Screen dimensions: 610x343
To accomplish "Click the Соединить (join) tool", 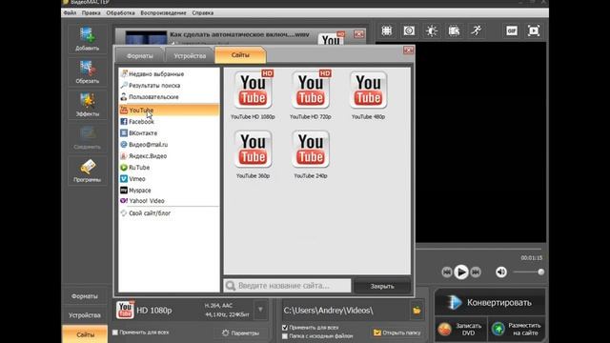I will [x=87, y=137].
